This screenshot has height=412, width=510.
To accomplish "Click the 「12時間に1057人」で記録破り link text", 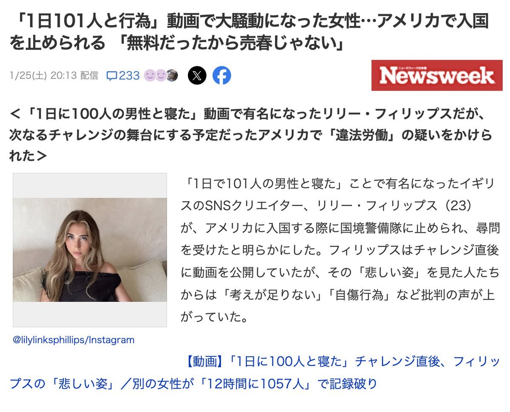I will pyautogui.click(x=287, y=384).
